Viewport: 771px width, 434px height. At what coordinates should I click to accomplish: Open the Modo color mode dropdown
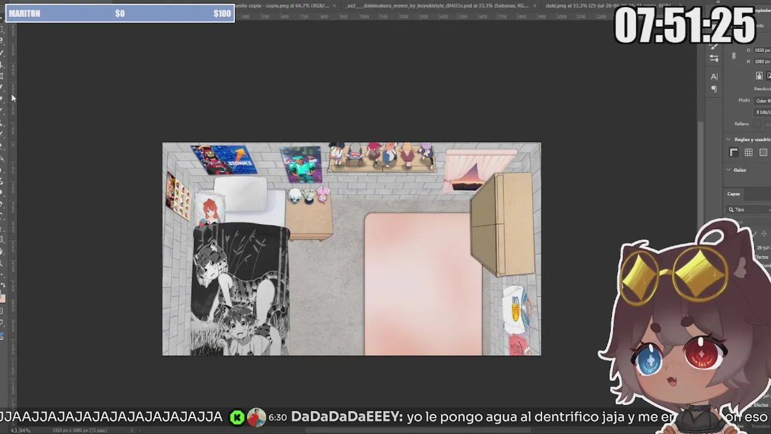coord(763,101)
